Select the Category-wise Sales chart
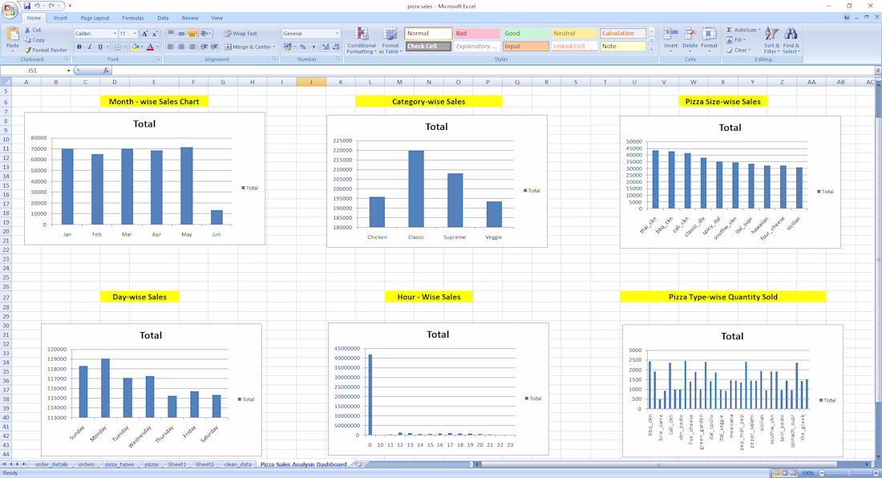 click(436, 181)
